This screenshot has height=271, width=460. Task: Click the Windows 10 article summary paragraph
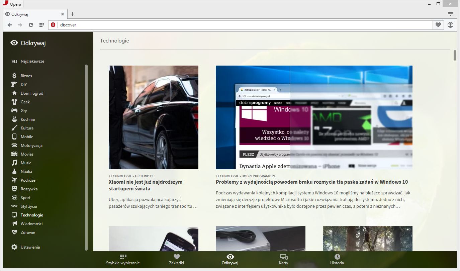313,200
